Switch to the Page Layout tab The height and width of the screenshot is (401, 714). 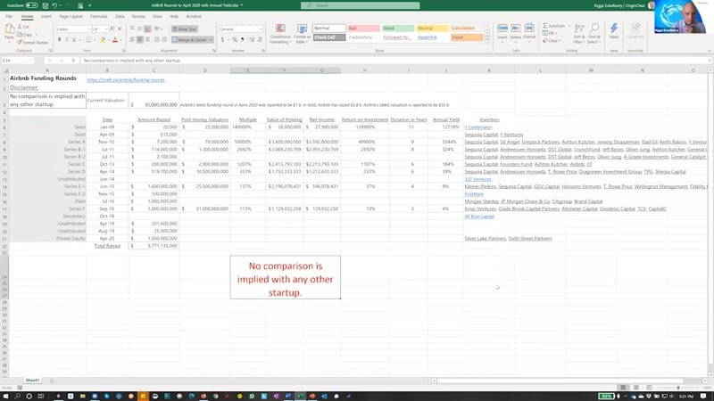[x=71, y=16]
